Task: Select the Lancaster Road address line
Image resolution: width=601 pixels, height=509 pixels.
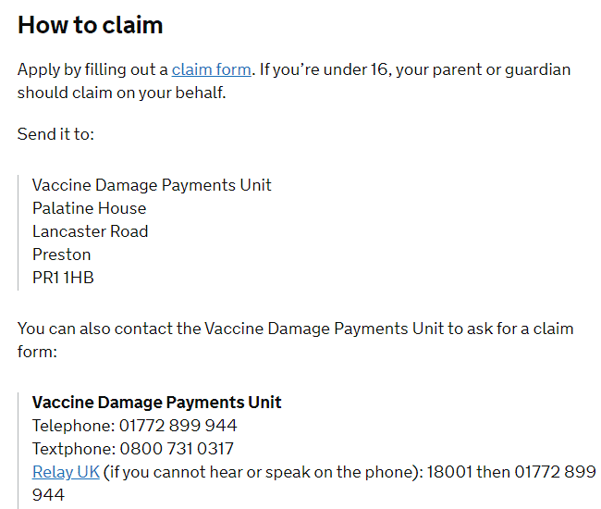Action: (x=90, y=231)
